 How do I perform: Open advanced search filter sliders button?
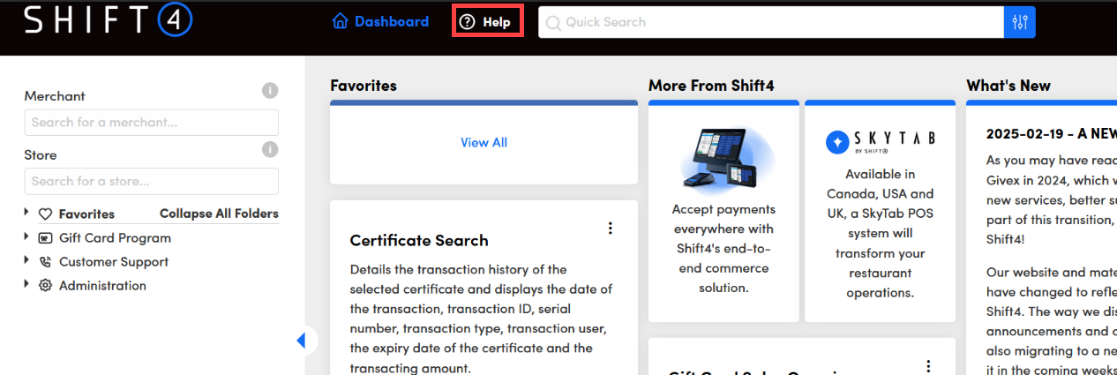point(1020,22)
